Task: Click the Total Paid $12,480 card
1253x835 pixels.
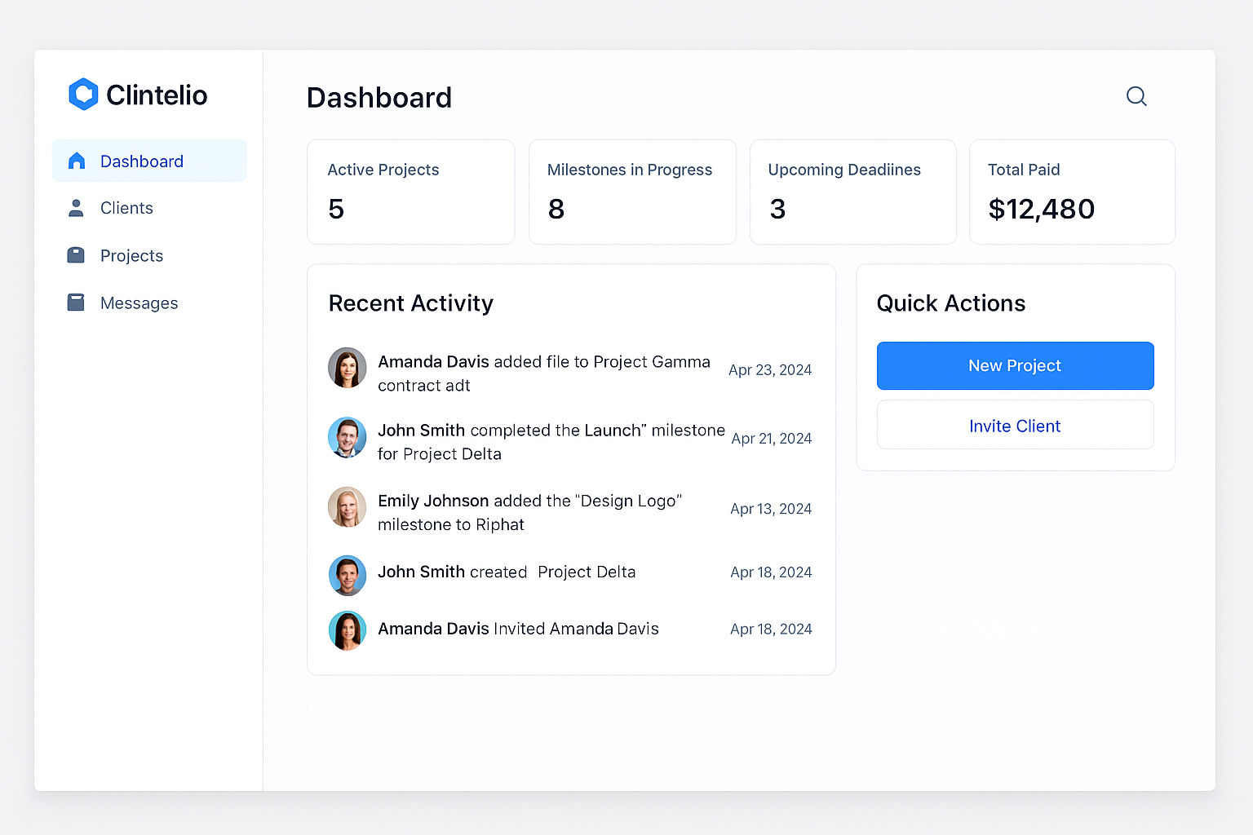Action: point(1072,192)
